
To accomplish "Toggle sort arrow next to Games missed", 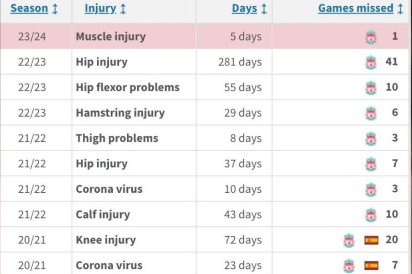I will (400, 9).
